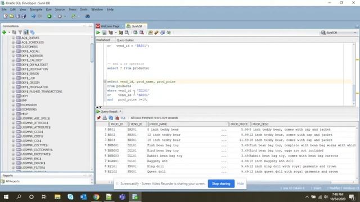Close the Query Result tab
Screen dimensions: 360x202
(x=120, y=111)
